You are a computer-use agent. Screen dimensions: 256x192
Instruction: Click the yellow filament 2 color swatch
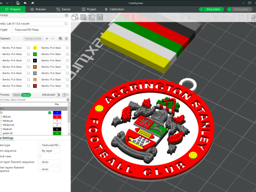click(35, 48)
